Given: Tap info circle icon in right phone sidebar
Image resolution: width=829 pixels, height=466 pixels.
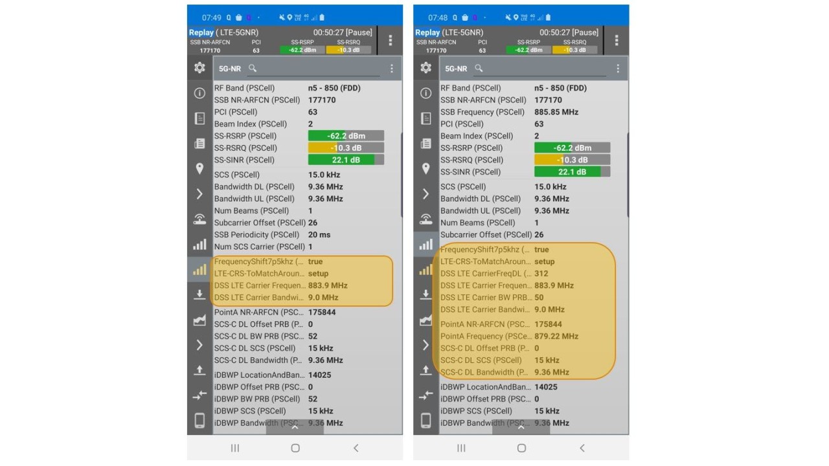Looking at the screenshot, I should click(x=426, y=93).
